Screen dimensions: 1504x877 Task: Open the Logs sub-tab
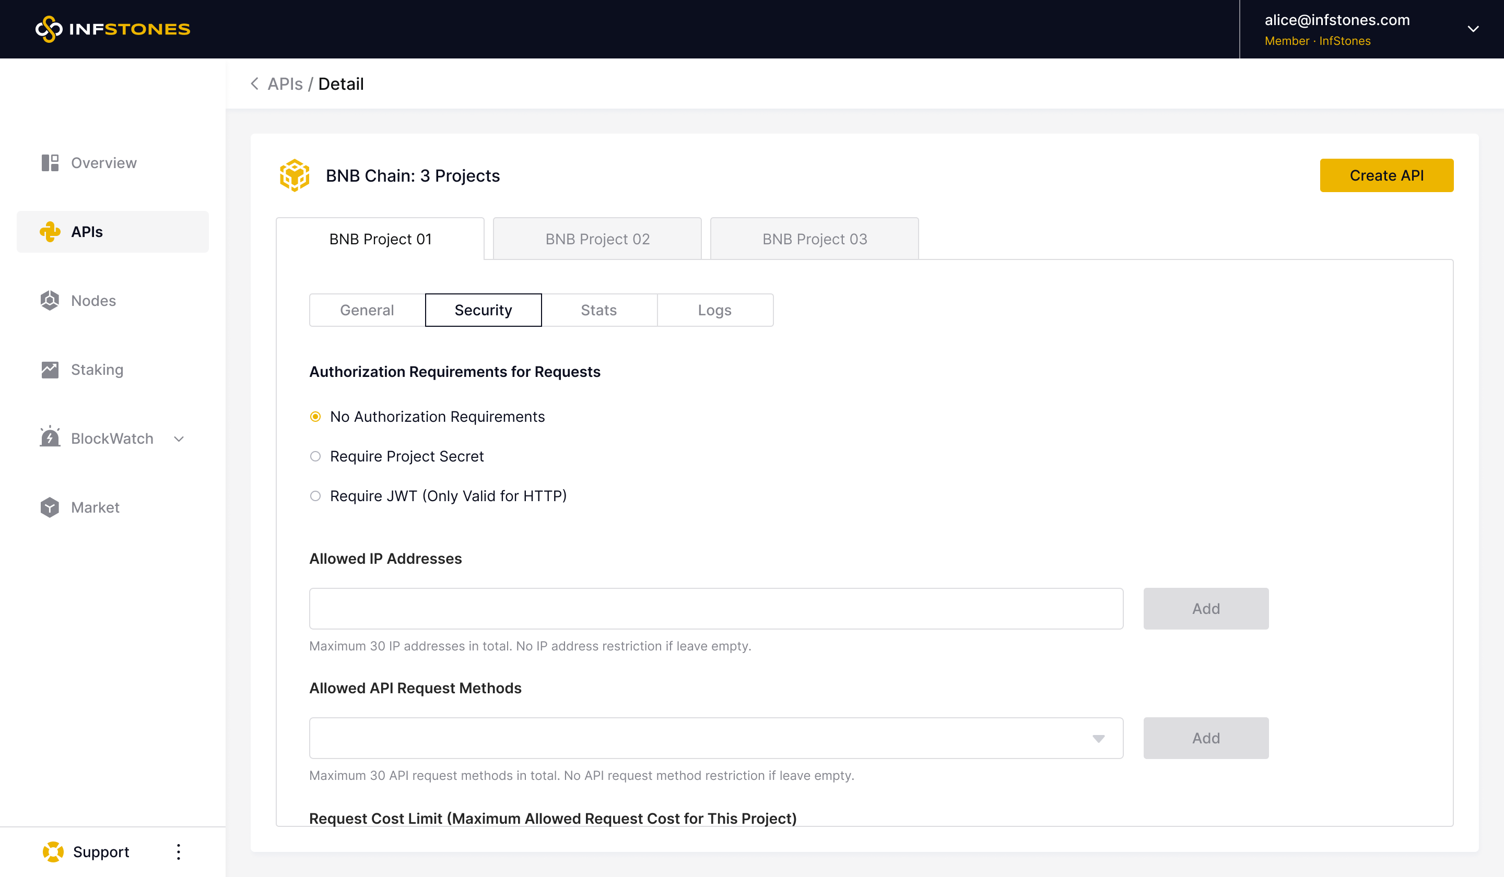(715, 310)
